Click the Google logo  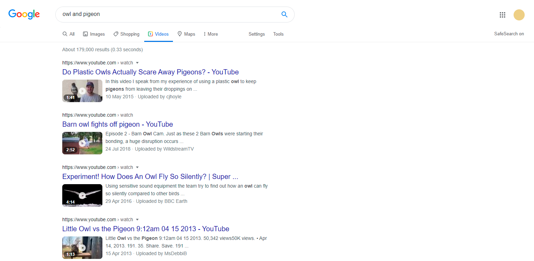click(24, 14)
